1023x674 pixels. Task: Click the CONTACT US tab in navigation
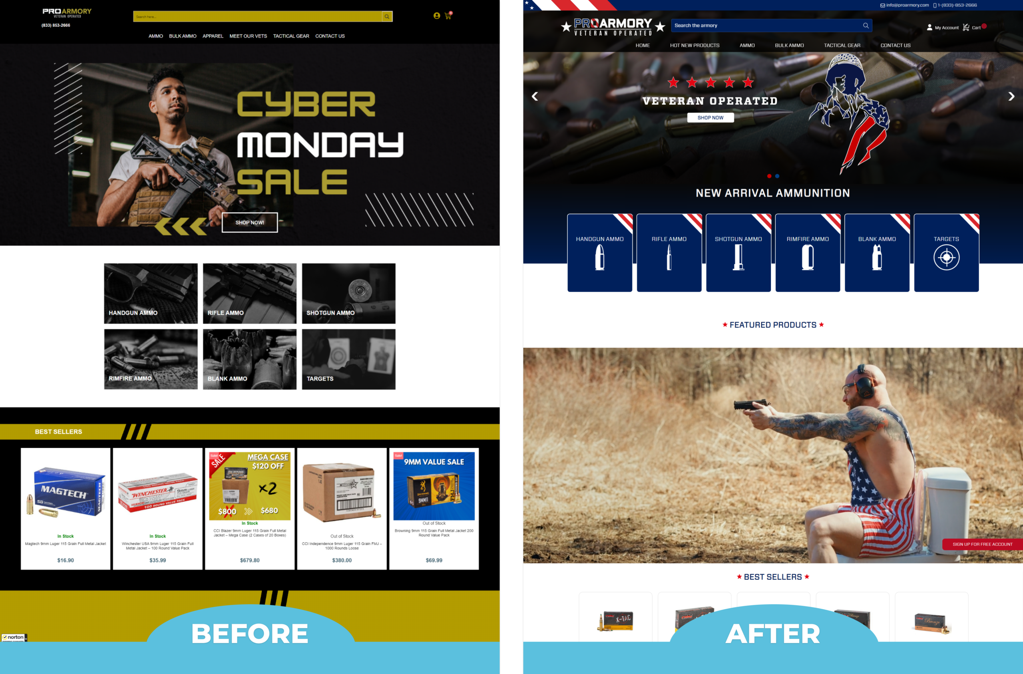tap(329, 35)
